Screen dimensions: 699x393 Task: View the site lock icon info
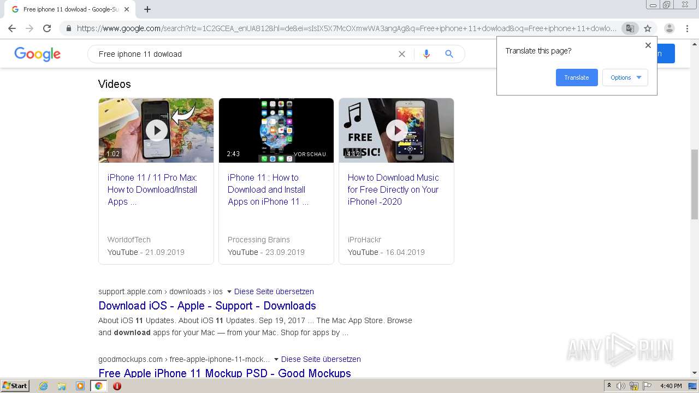[68, 28]
